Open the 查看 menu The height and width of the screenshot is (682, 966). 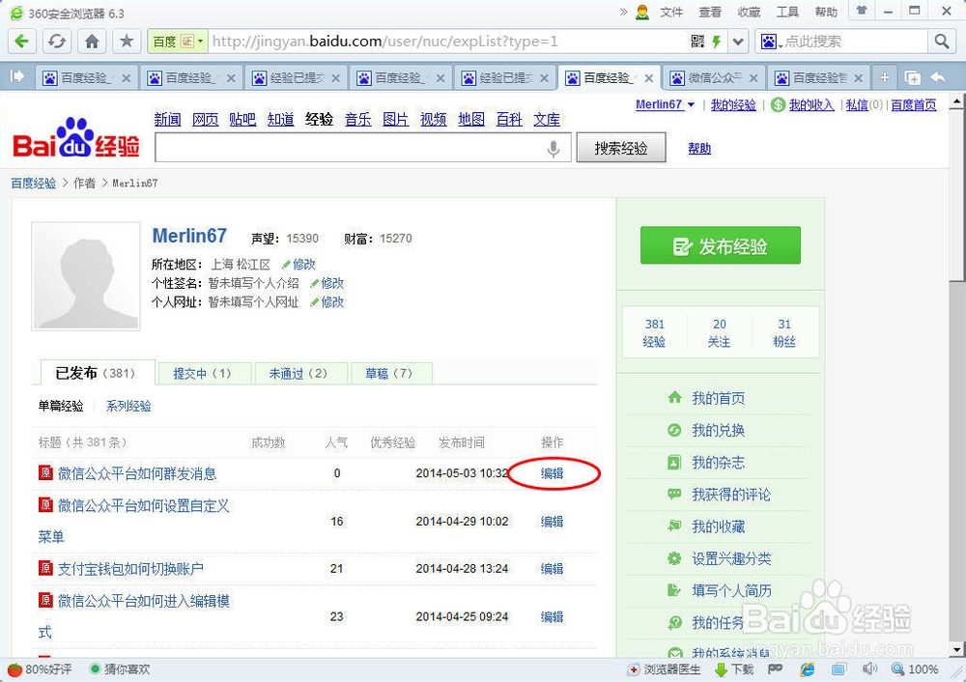point(710,12)
